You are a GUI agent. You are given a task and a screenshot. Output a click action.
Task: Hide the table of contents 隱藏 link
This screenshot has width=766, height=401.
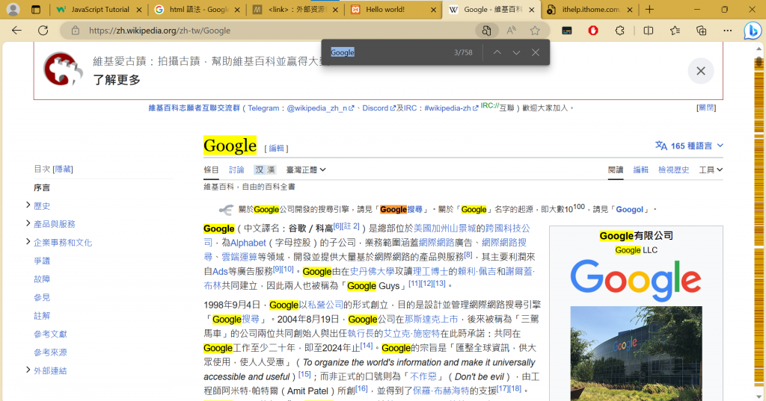[63, 170]
